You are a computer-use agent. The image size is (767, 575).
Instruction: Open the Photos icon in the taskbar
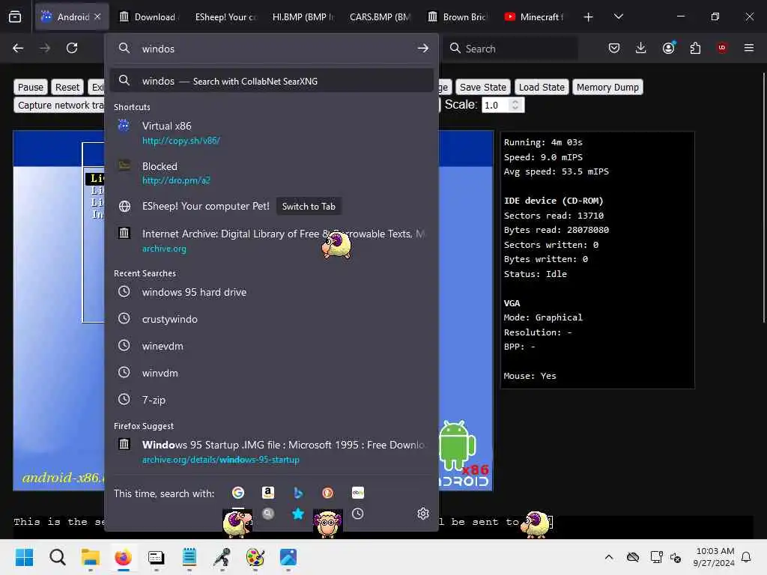pos(288,557)
